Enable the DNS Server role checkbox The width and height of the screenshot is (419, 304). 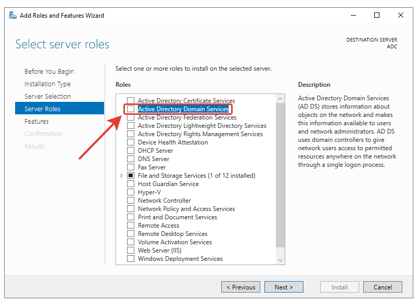[131, 159]
